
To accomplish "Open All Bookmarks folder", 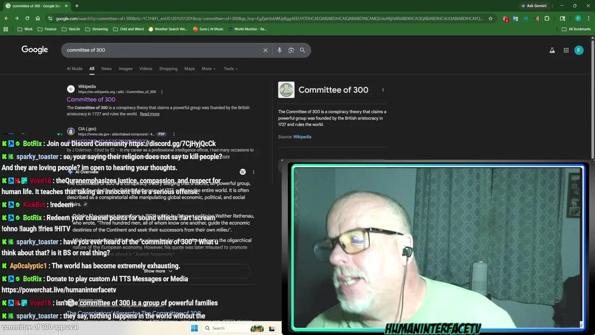I will point(576,29).
